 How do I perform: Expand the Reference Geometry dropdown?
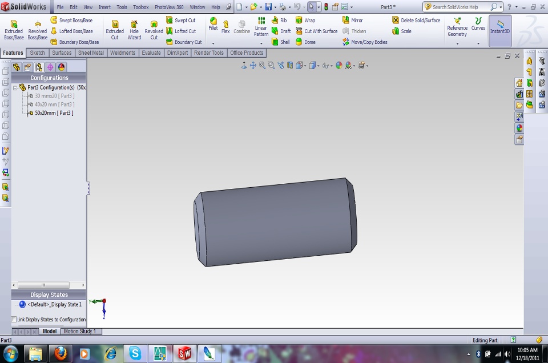tap(457, 43)
